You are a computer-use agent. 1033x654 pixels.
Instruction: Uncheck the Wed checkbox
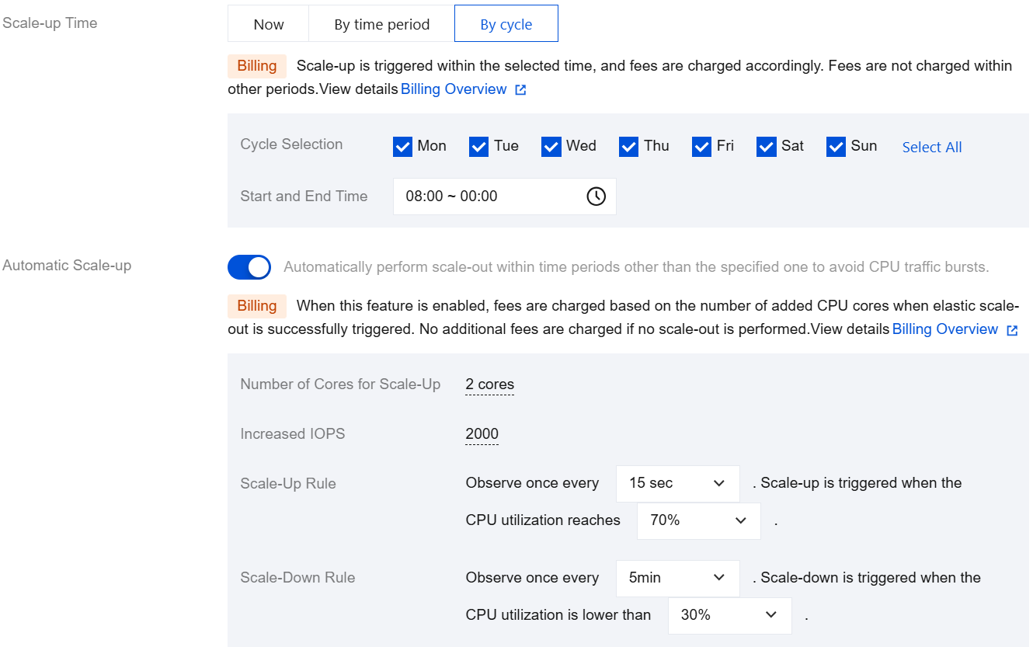(551, 147)
